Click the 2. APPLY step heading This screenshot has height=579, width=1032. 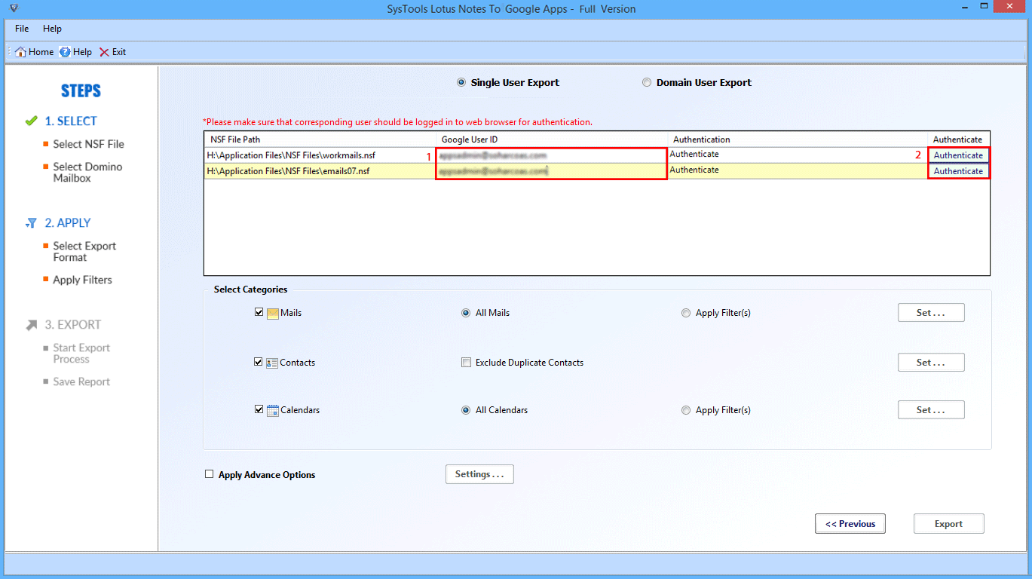pos(68,223)
